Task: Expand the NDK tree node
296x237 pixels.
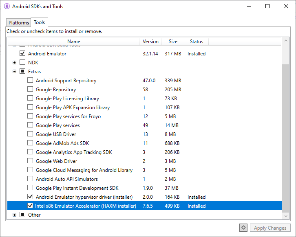Action: (x=15, y=62)
